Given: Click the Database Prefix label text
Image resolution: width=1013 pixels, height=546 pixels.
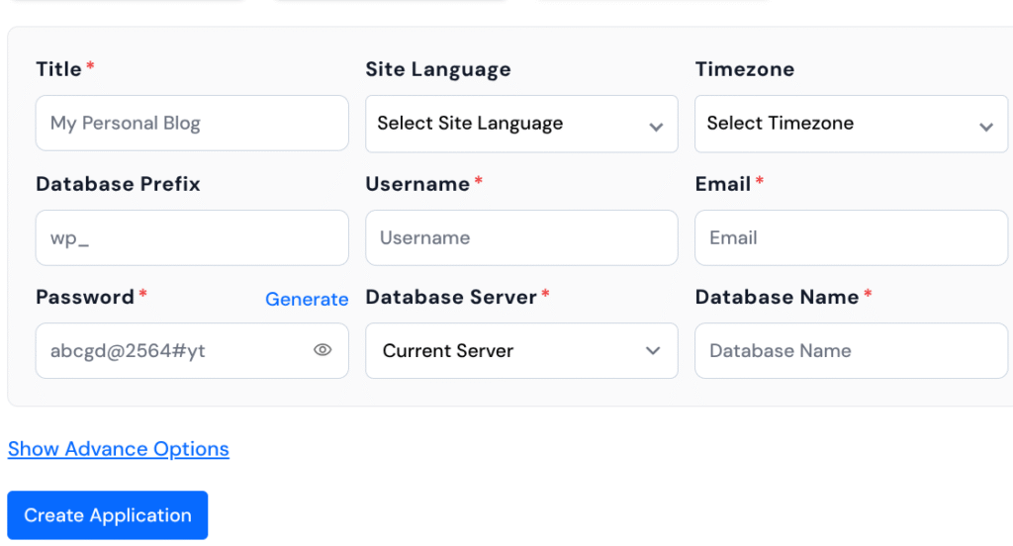Looking at the screenshot, I should click(118, 184).
